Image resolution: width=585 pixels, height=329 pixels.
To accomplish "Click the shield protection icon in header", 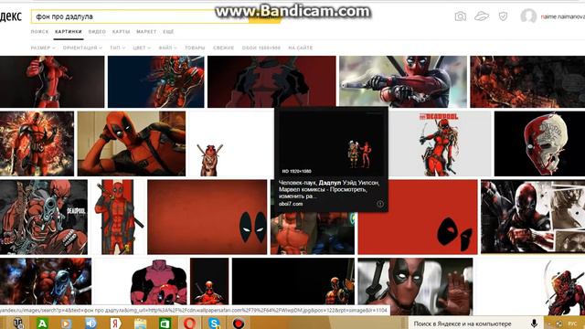I will pyautogui.click(x=503, y=16).
